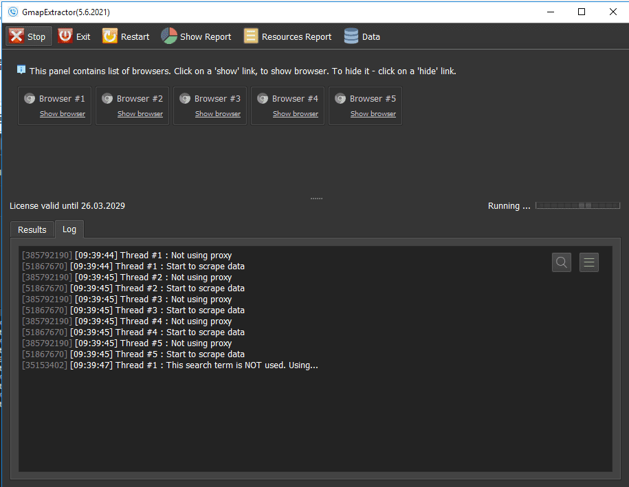Click the orange Restart icon
The height and width of the screenshot is (487, 629).
click(110, 36)
